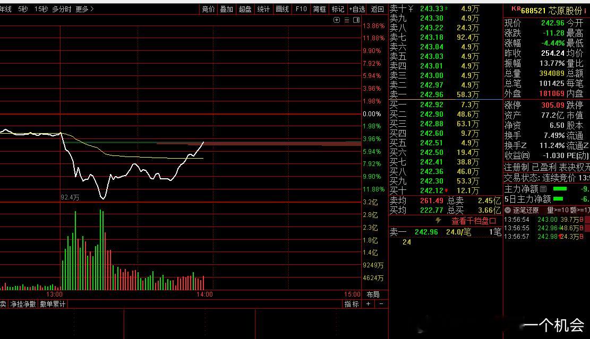The image size is (590, 339).
Task: Expand the 更多 period dropdown
Action: pyautogui.click(x=84, y=9)
